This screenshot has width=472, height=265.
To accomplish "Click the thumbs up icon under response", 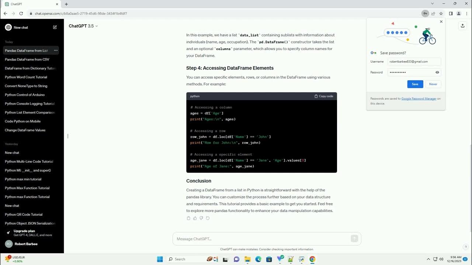I will coord(195,218).
